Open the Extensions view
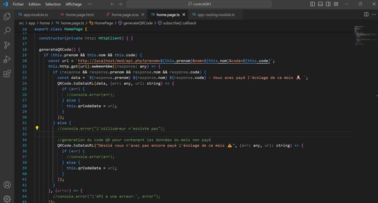Image resolution: width=378 pixels, height=203 pixels. (7, 73)
